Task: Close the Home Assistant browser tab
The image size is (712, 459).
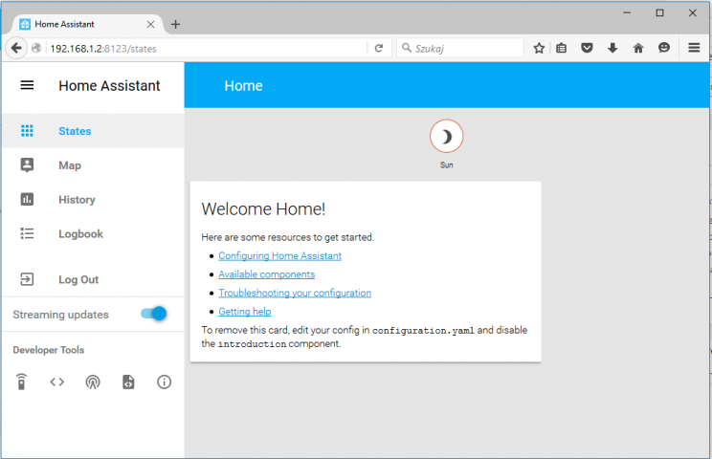Action: [x=151, y=25]
